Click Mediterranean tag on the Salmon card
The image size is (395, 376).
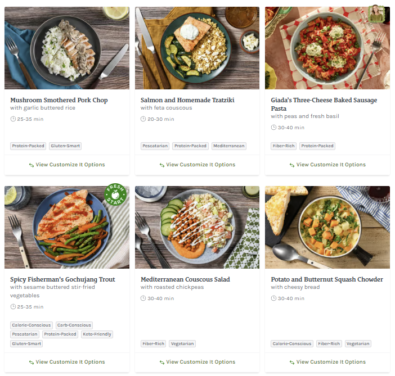(x=228, y=146)
